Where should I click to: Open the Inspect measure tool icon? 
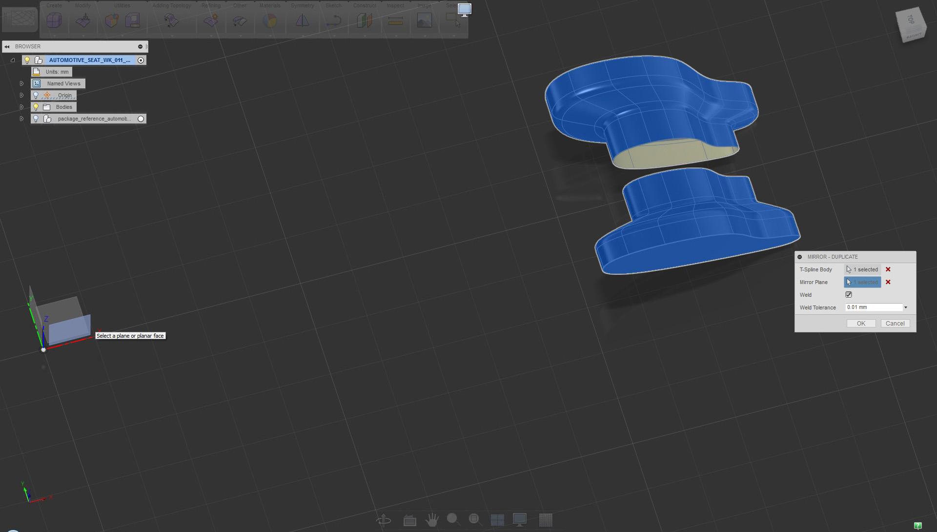click(x=395, y=20)
